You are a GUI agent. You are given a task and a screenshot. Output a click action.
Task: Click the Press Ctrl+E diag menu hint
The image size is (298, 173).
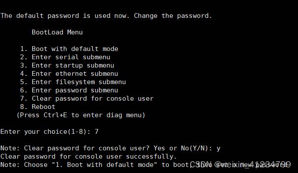tap(81, 115)
